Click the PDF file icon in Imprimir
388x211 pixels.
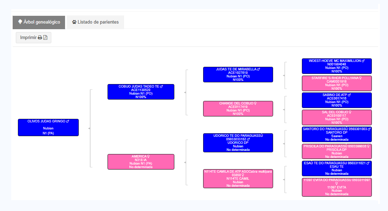(45, 38)
